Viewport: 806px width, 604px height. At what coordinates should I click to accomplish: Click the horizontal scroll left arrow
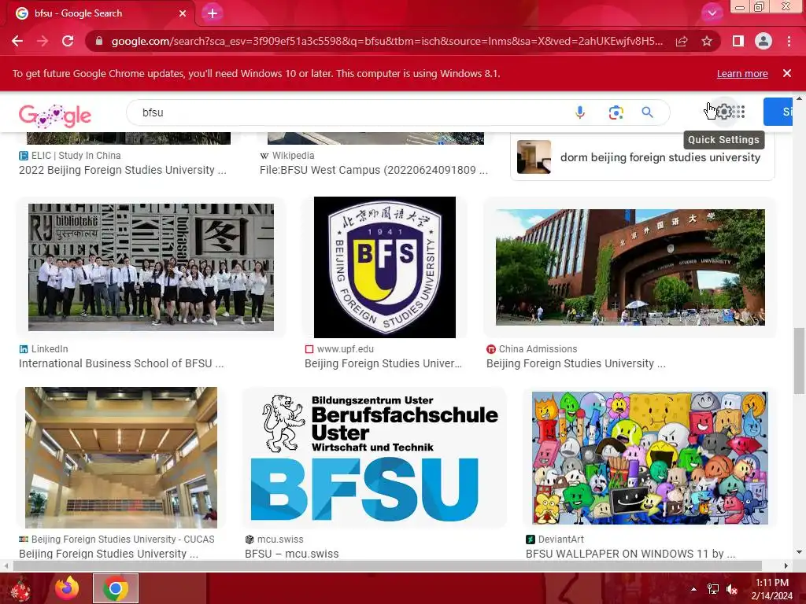click(6, 565)
